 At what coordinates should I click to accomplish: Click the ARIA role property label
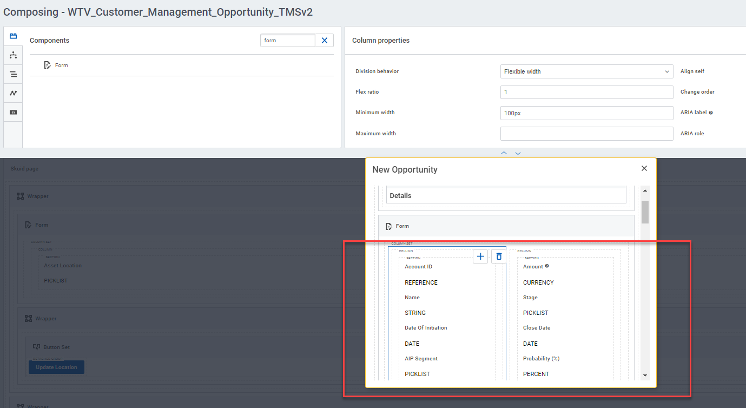click(692, 134)
